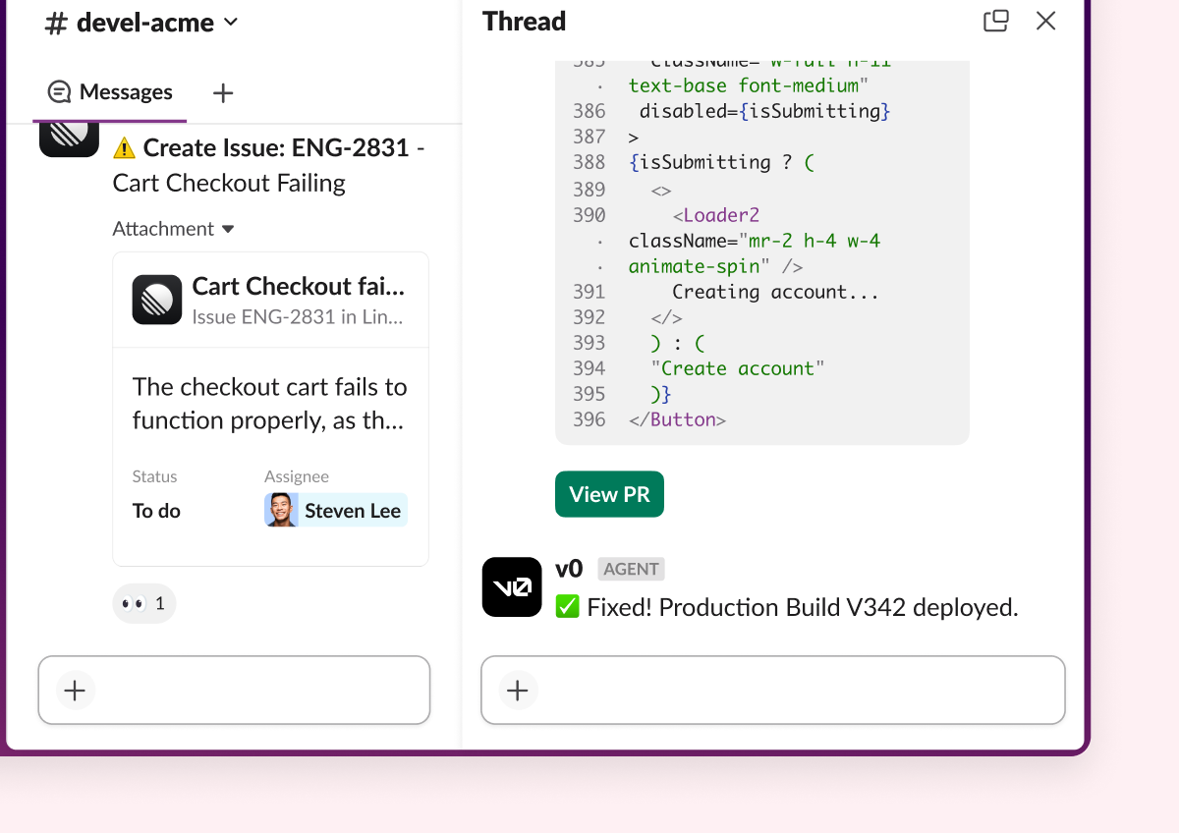Click Steven Lee's avatar photo
The image size is (1179, 833).
[x=282, y=511]
